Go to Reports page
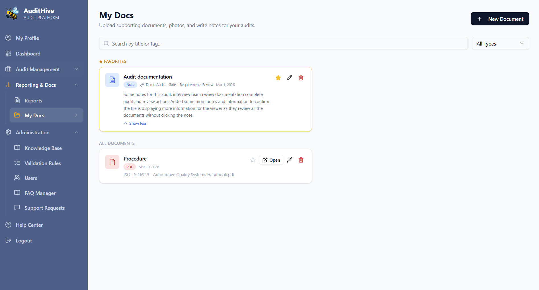Viewport: 539px width, 290px height. click(33, 100)
